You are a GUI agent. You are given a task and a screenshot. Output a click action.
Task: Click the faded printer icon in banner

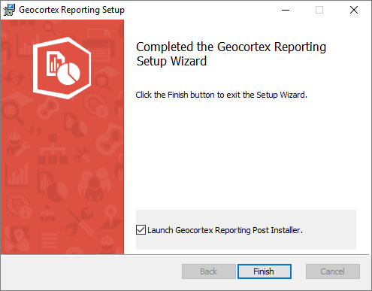click(98, 45)
